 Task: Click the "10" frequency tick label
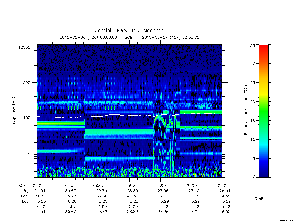[28, 153]
